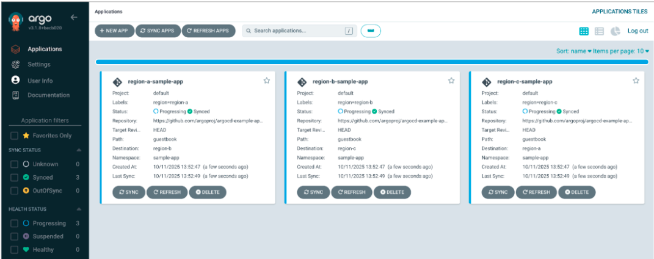Click the blue progress bar
This screenshot has height=259, width=654.
[372, 62]
